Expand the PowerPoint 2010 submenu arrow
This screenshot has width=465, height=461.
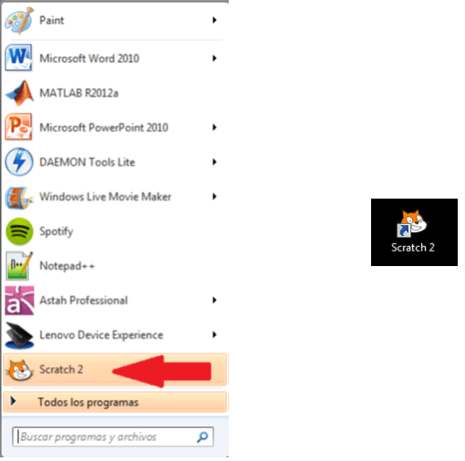(x=214, y=128)
